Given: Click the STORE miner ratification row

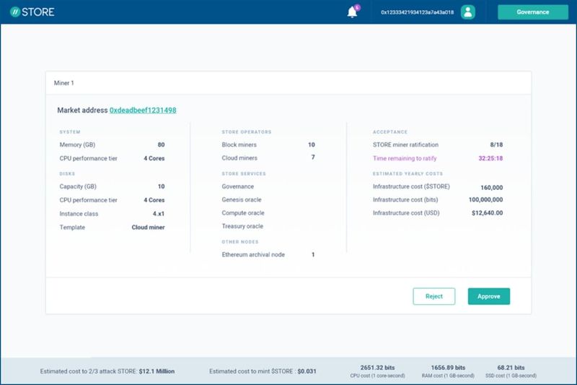Looking at the screenshot, I should click(437, 144).
